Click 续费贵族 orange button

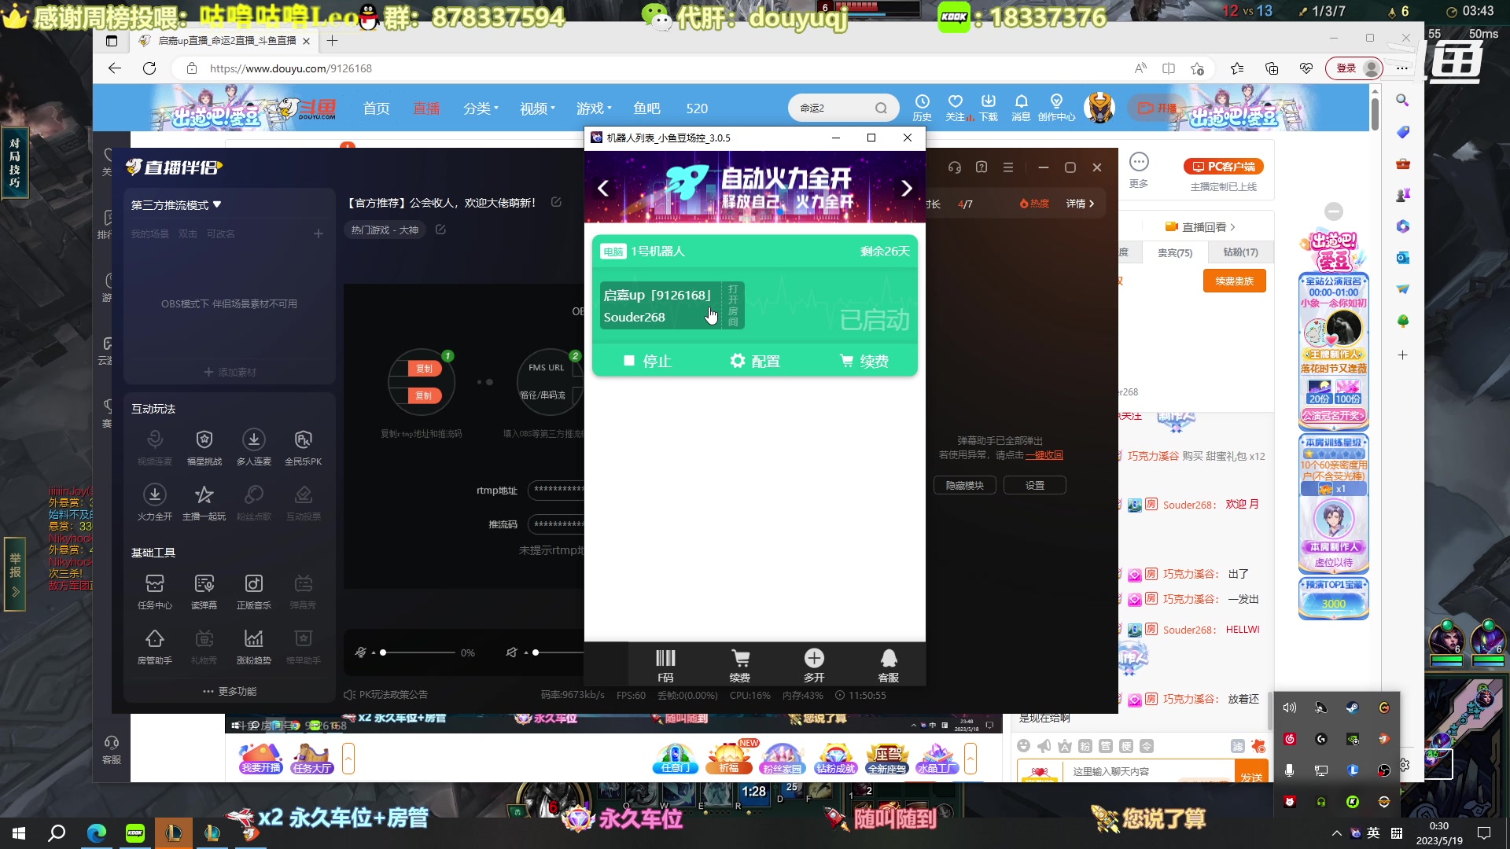[x=1235, y=281]
